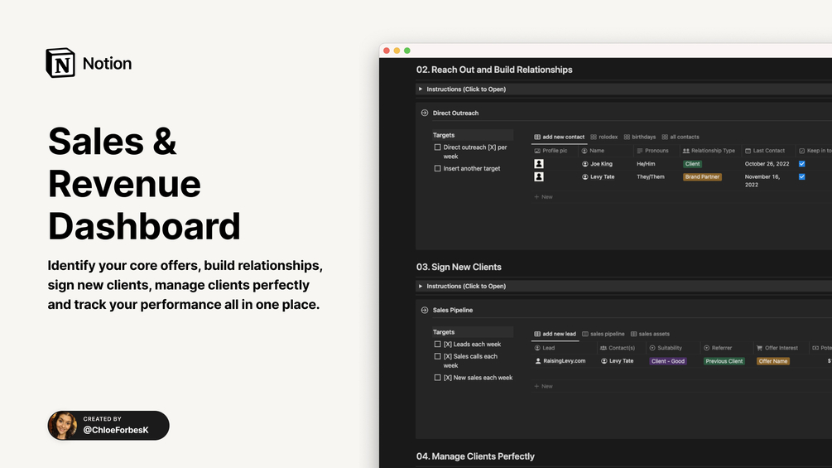This screenshot has width=832, height=468.
Task: Check the Direct outreach [X] per week target
Action: pos(437,147)
